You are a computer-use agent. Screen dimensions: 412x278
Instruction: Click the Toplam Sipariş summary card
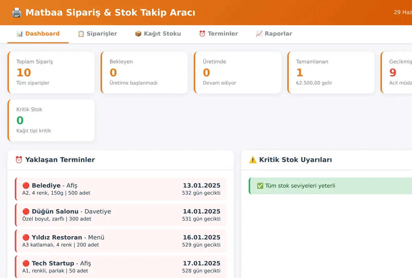[51, 72]
